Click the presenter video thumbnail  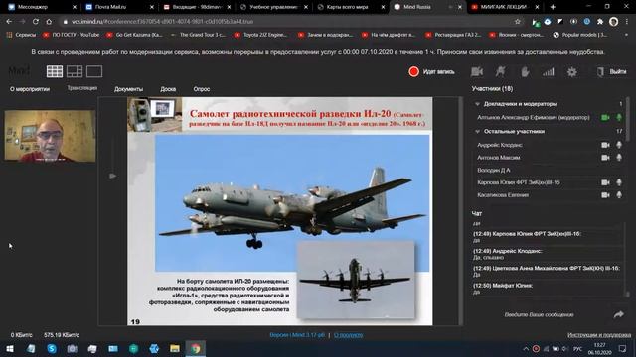(x=51, y=136)
